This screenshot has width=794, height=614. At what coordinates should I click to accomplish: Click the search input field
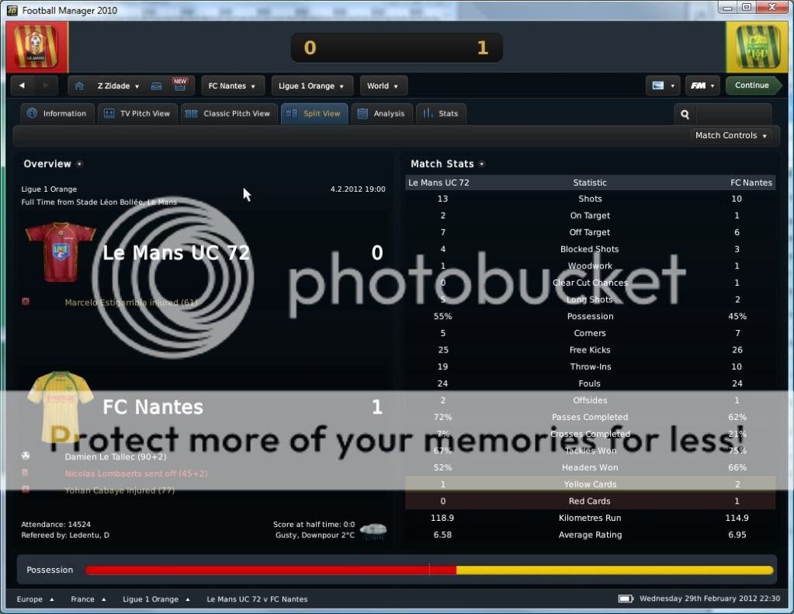(x=733, y=114)
